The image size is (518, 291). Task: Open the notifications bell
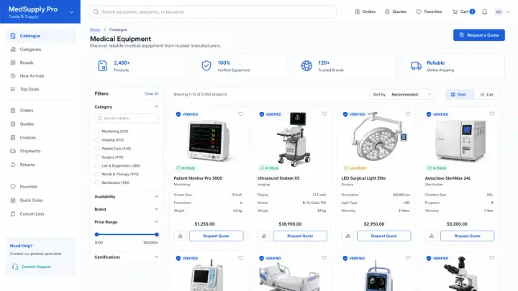coord(484,12)
